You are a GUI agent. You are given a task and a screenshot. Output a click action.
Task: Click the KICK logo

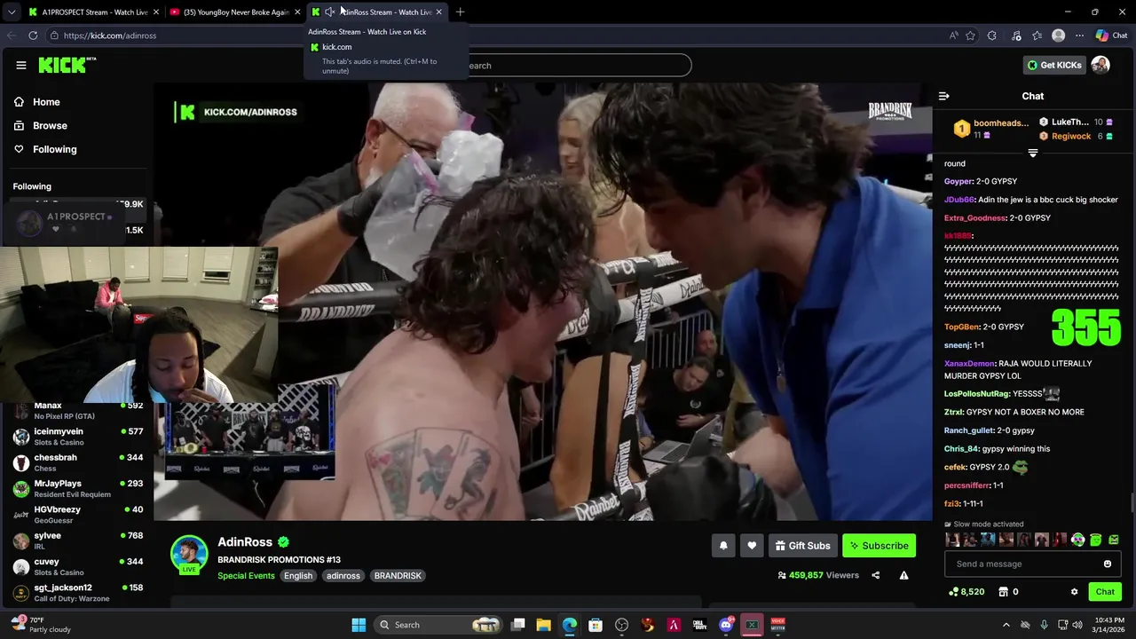click(67, 65)
